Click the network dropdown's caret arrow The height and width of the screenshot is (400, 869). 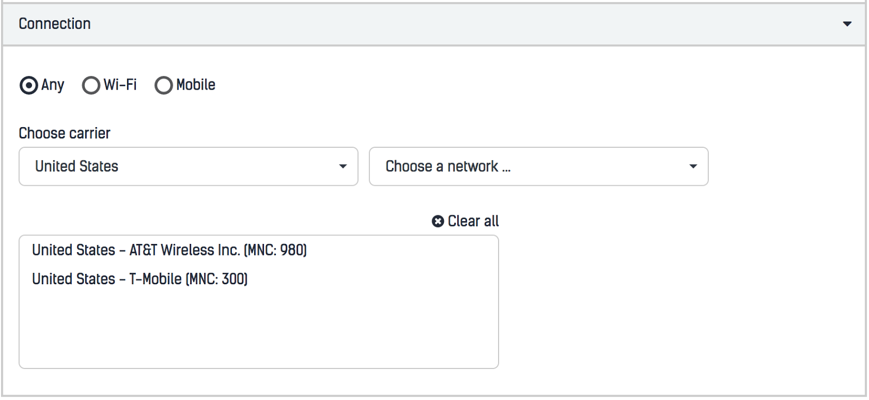693,166
